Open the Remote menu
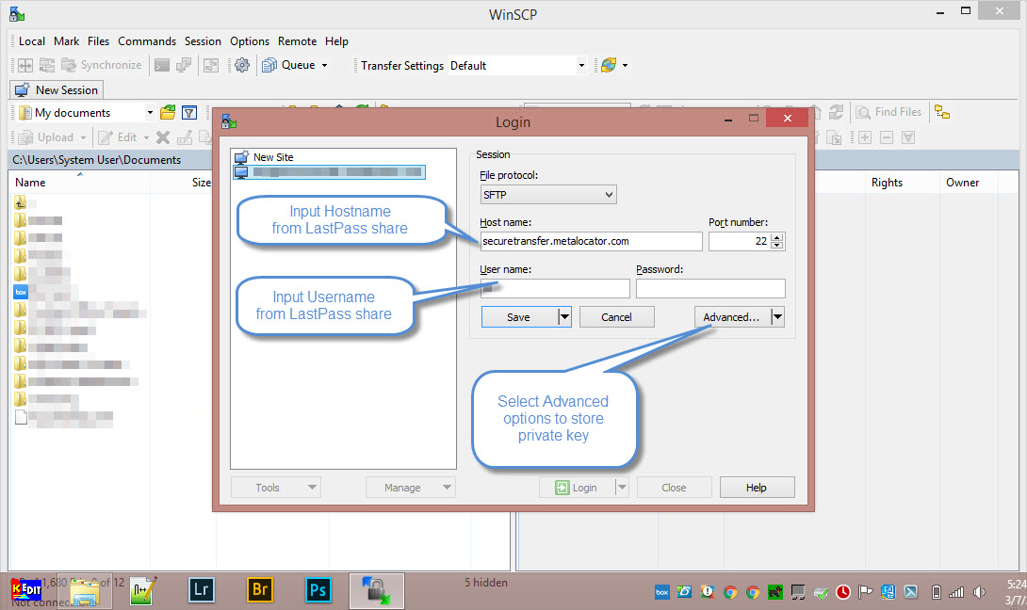Viewport: 1027px width, 610px height. (x=297, y=41)
